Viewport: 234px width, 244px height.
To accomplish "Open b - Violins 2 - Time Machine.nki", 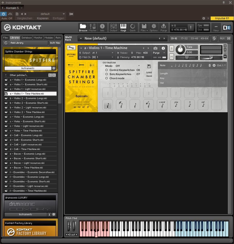I will 31,112.
